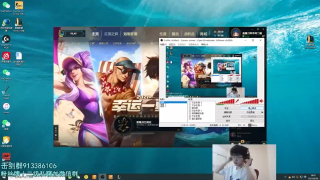Click the League of Legends taskbar icon

click(x=119, y=177)
